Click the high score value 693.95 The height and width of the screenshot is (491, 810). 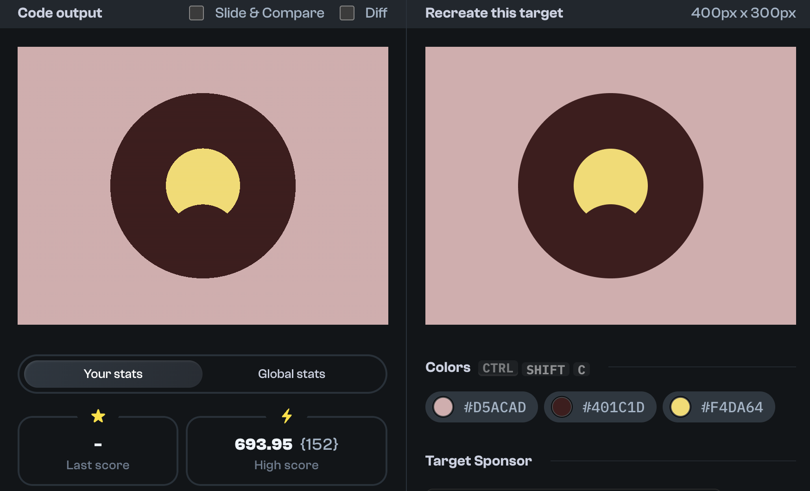click(264, 444)
